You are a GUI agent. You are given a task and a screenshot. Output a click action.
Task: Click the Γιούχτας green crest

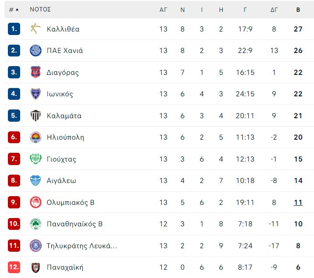(x=35, y=159)
